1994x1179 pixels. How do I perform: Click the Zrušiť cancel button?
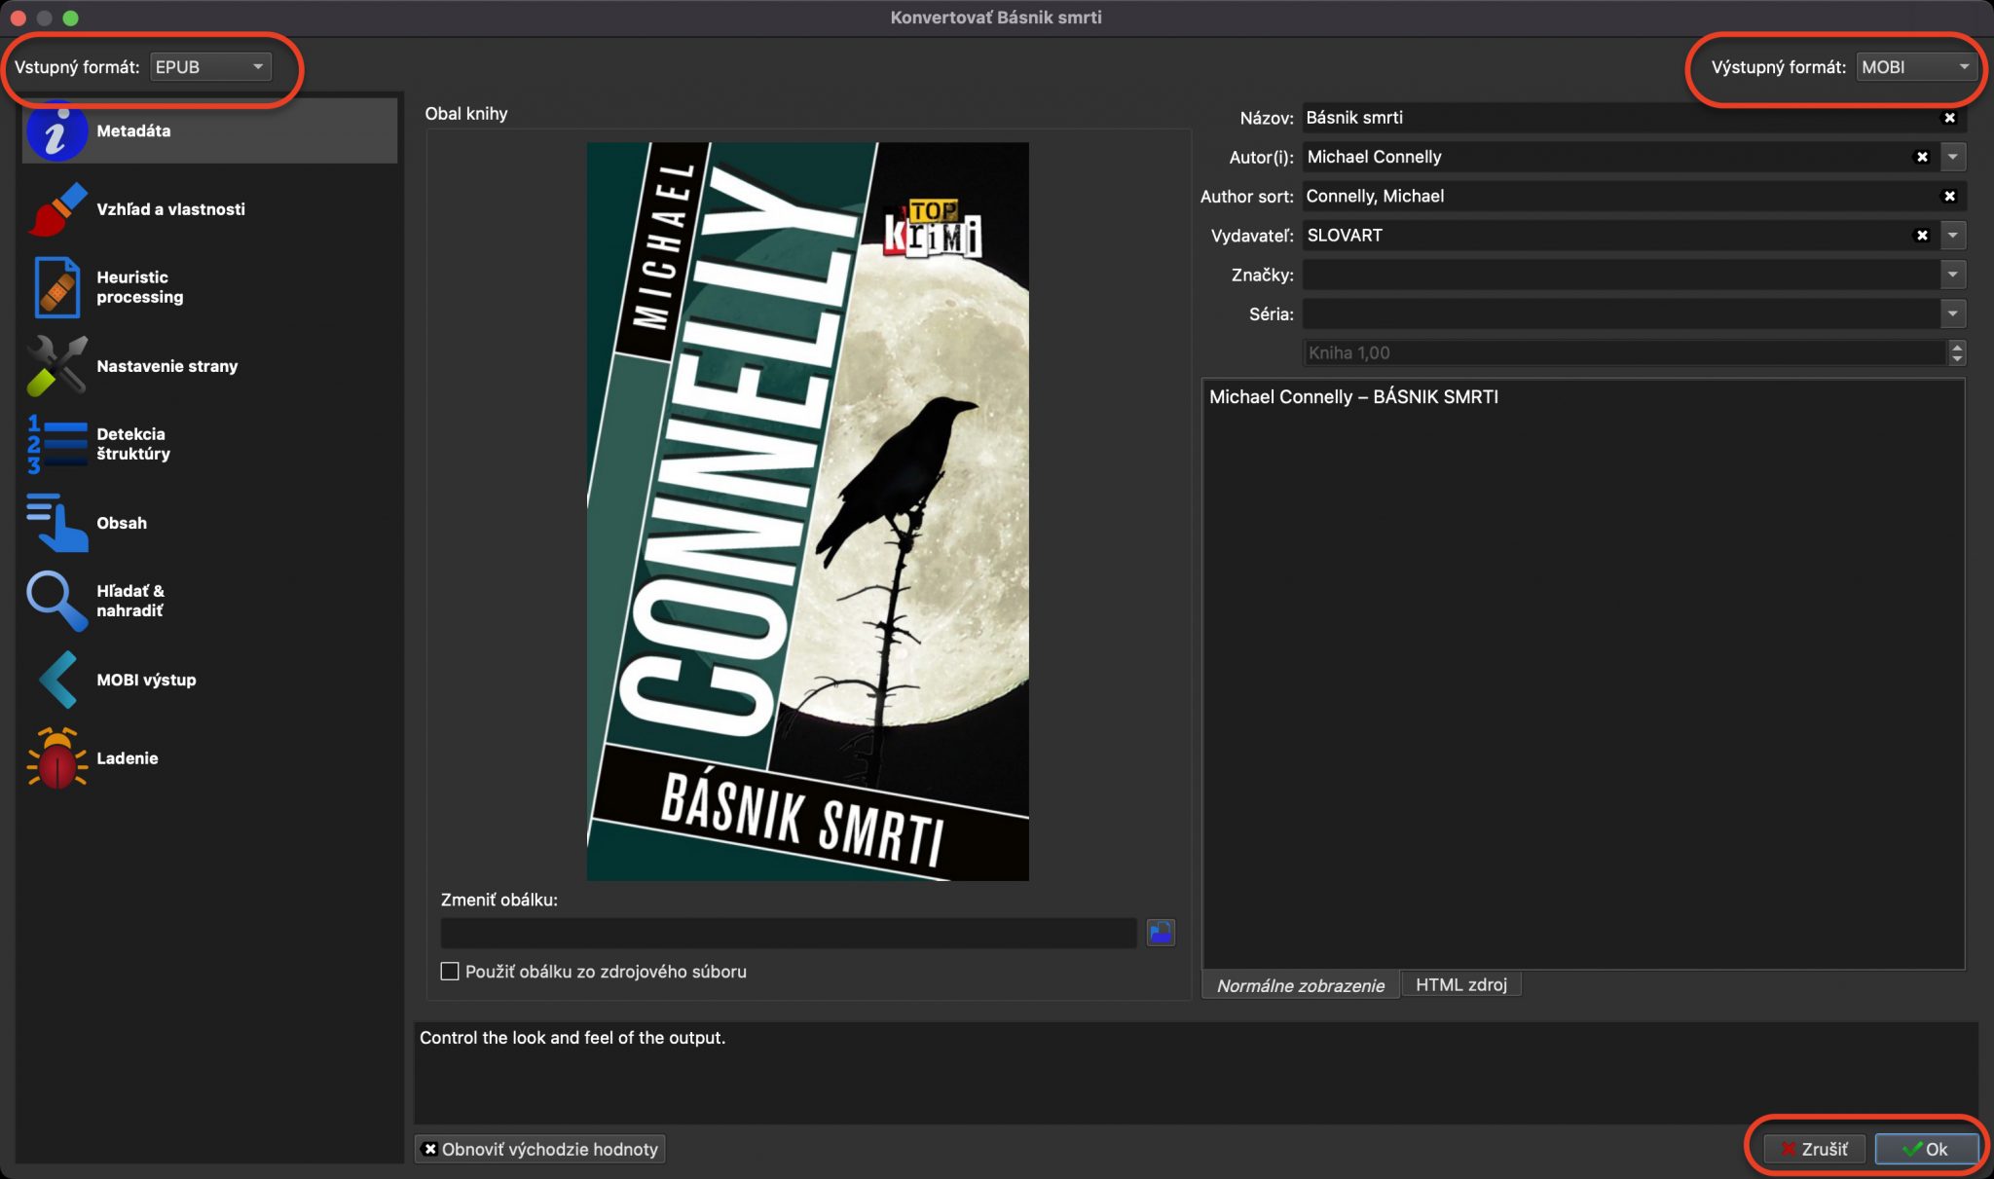coord(1814,1149)
